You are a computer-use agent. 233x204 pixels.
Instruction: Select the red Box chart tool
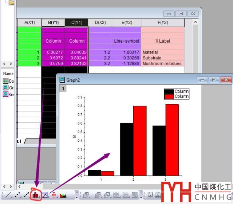pos(54,195)
